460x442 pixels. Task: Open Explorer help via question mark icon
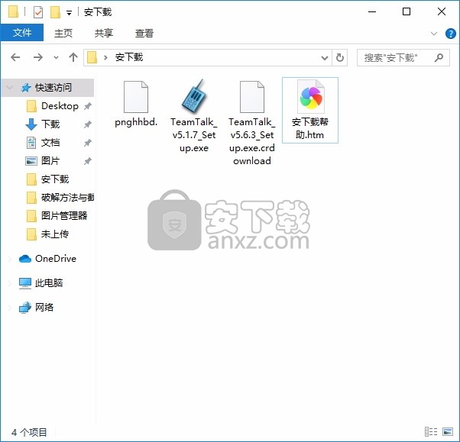click(450, 34)
